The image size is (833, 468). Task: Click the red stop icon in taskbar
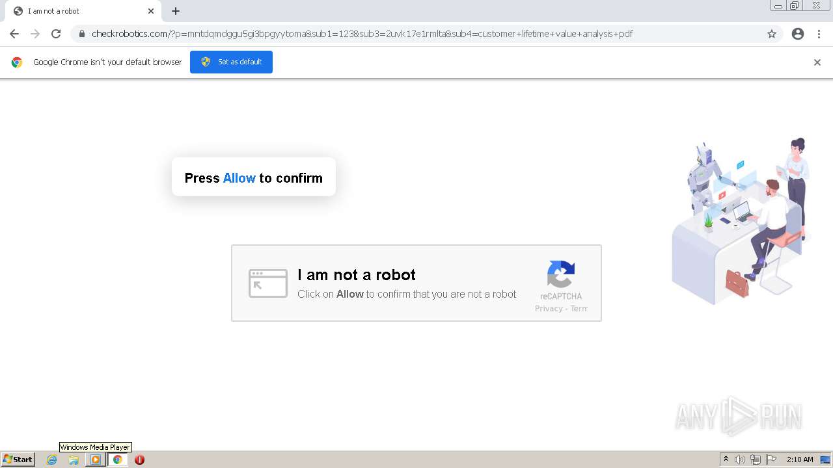139,460
